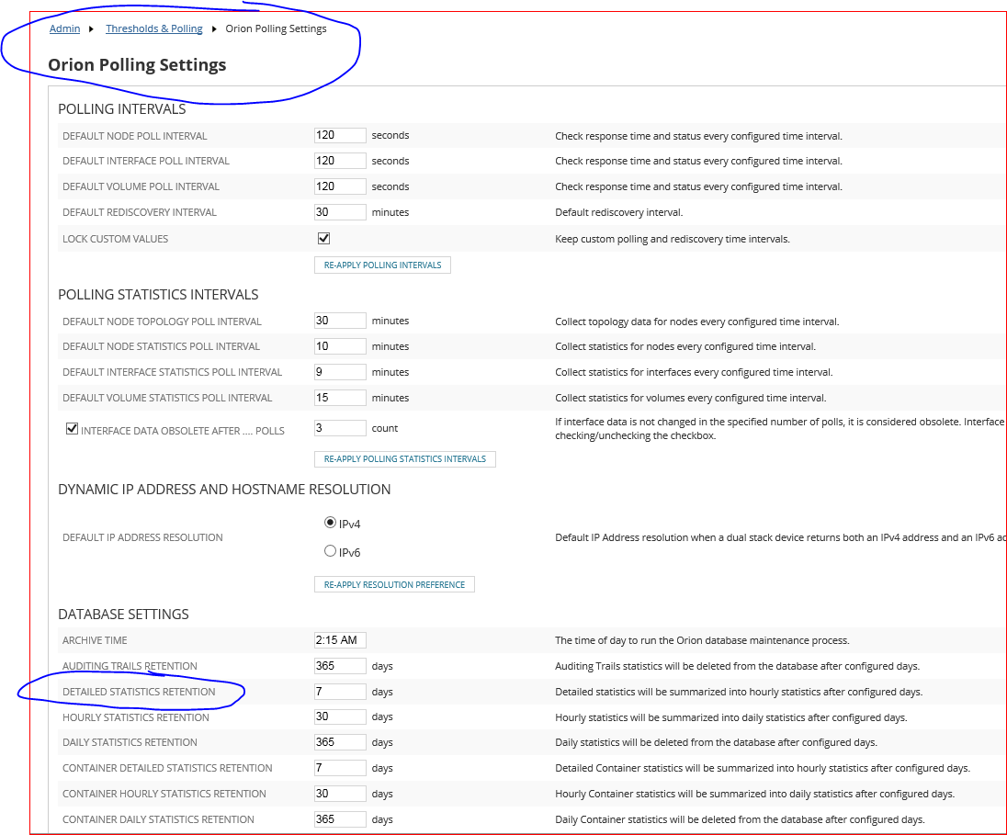The width and height of the screenshot is (1007, 835).
Task: Click the Detailed Statistics Retention label
Action: point(139,692)
